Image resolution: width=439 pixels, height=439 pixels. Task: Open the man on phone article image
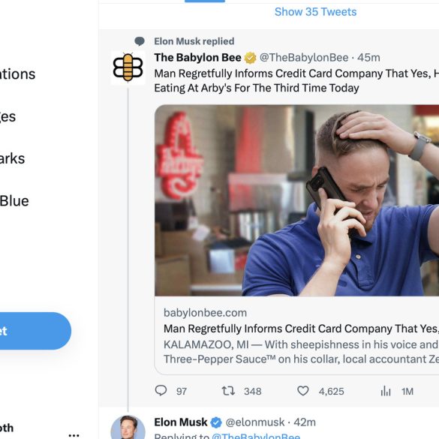click(296, 200)
